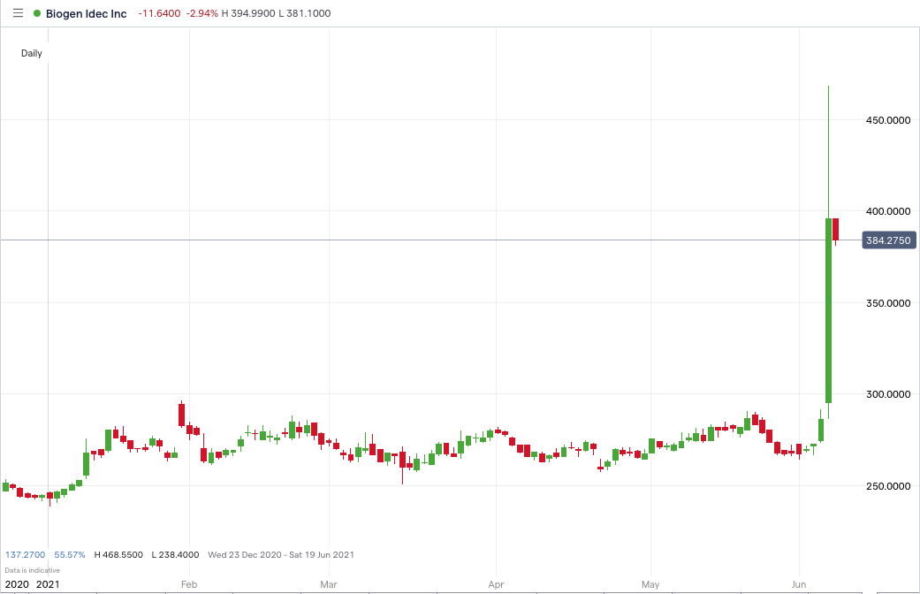Select the Feb marker on time axis

[x=189, y=584]
